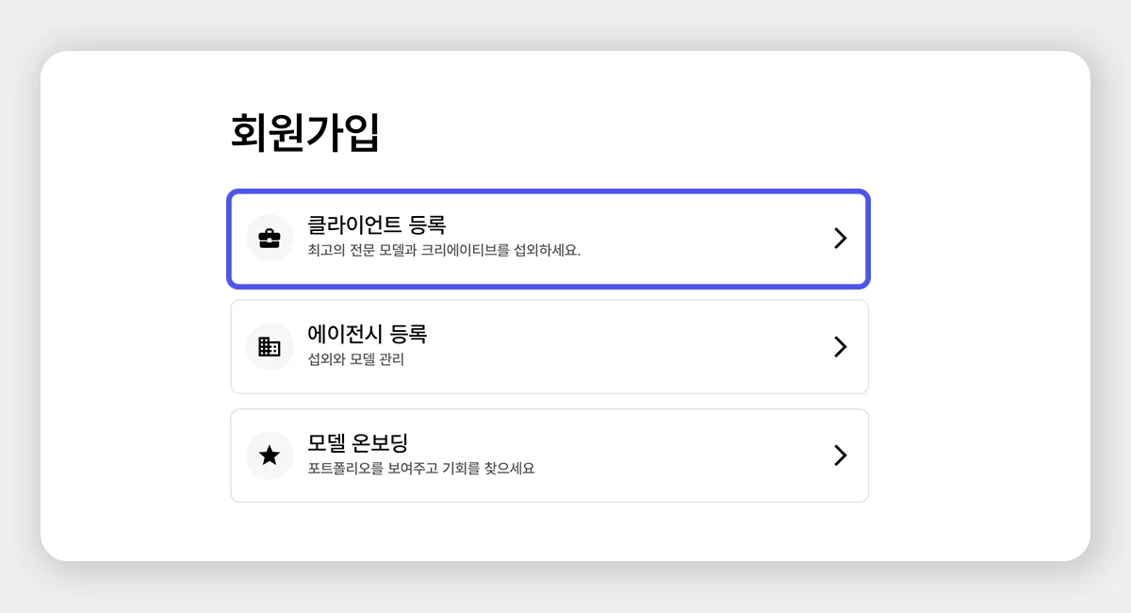This screenshot has width=1131, height=613.
Task: Select the 모델 온보딩 option card
Action: pyautogui.click(x=549, y=455)
